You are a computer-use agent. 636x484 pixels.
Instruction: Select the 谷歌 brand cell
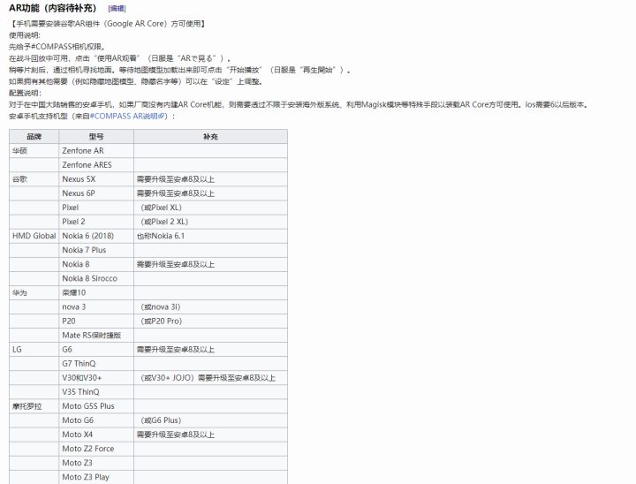point(34,179)
